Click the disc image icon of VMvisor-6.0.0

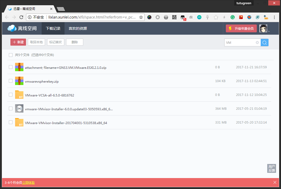click(x=19, y=108)
